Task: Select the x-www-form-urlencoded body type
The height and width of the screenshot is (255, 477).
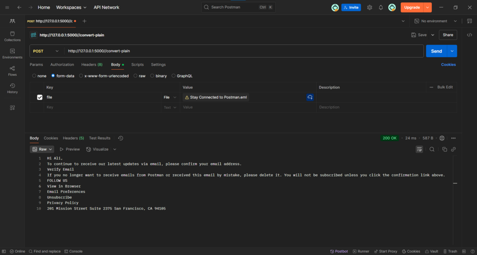Action: point(81,76)
